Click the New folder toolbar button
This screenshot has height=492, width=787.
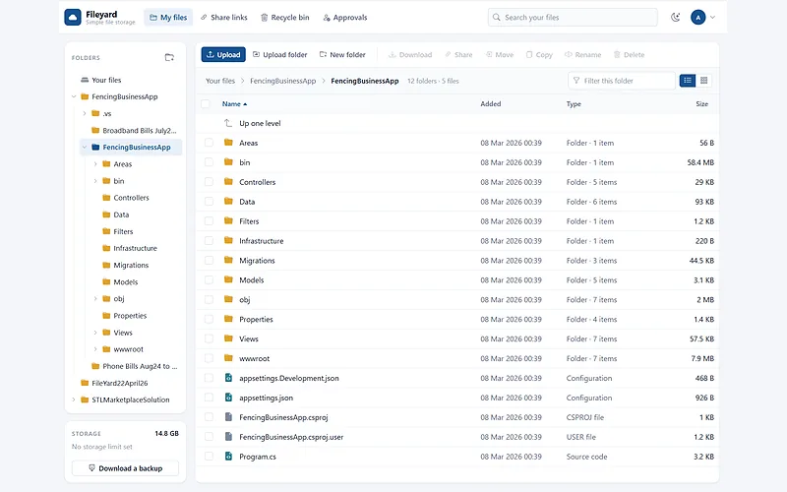(x=342, y=55)
